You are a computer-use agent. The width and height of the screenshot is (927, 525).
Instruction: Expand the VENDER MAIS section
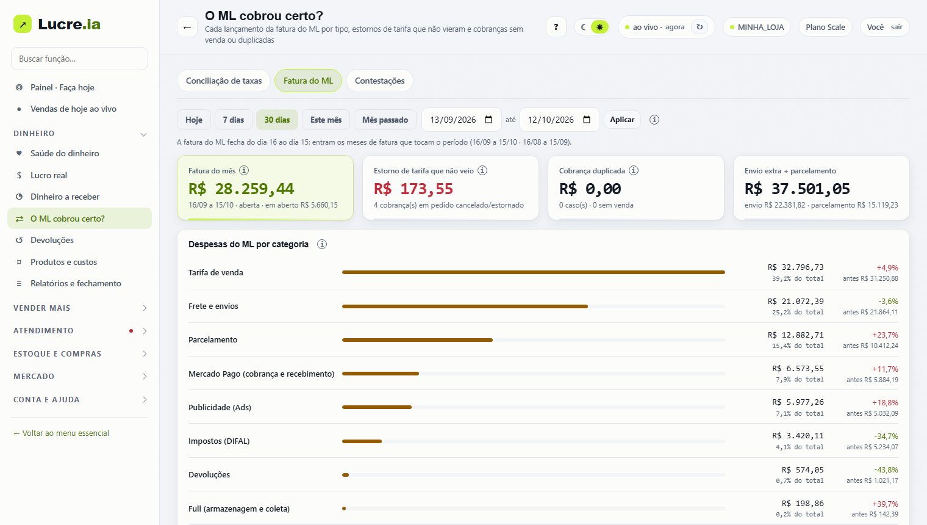point(79,308)
